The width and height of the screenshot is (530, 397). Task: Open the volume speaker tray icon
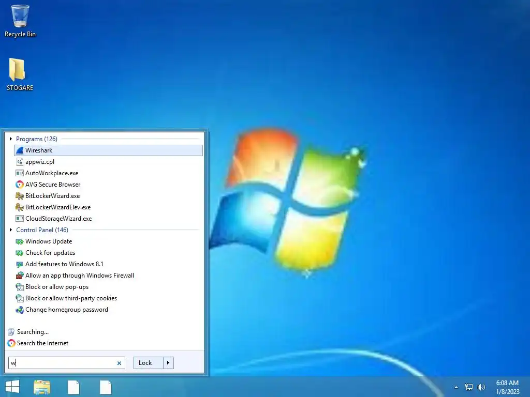click(481, 387)
